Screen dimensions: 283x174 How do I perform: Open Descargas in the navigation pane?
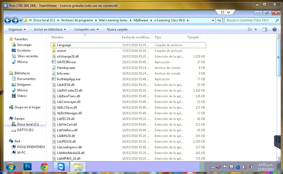(x=24, y=45)
